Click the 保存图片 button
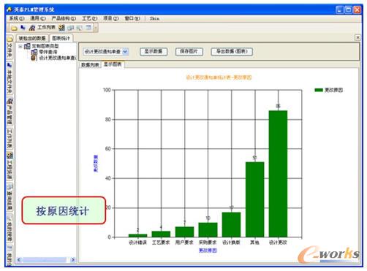Image resolution: width=367 pixels, height=271 pixels. (189, 51)
